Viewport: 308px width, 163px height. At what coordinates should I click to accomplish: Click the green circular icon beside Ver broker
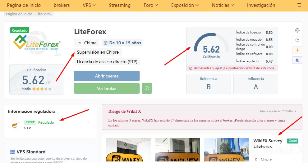(147, 88)
